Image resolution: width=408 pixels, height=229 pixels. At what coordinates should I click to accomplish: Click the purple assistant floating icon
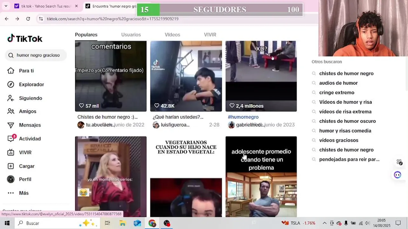tap(398, 175)
